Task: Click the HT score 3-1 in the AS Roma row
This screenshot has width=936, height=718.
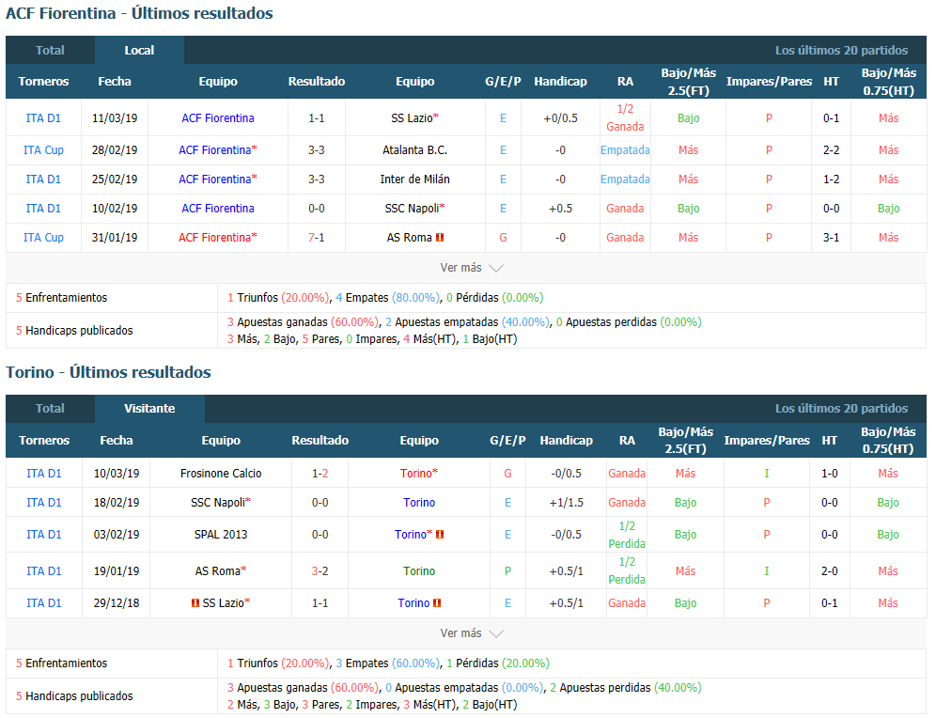Action: pos(831,238)
